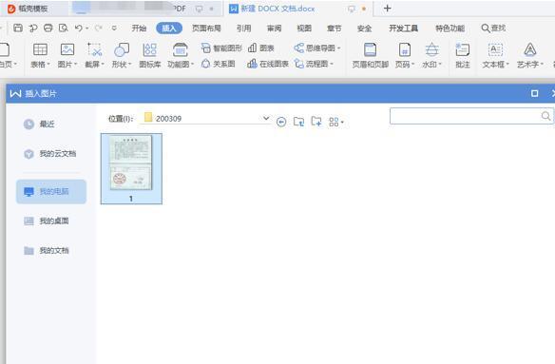Open the 视图 ribbon tab

coord(304,29)
